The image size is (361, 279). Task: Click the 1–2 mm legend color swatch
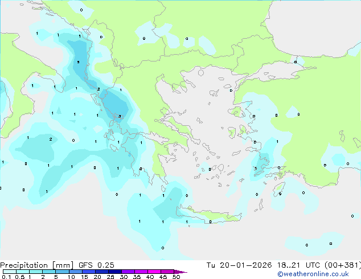36,272
